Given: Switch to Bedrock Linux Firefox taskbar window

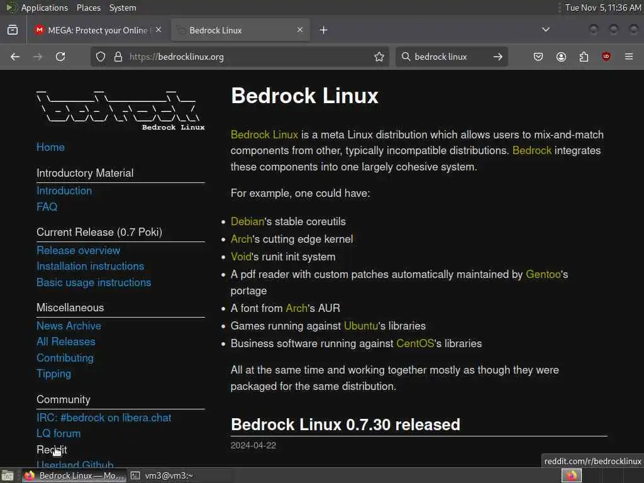Looking at the screenshot, I should (74, 475).
